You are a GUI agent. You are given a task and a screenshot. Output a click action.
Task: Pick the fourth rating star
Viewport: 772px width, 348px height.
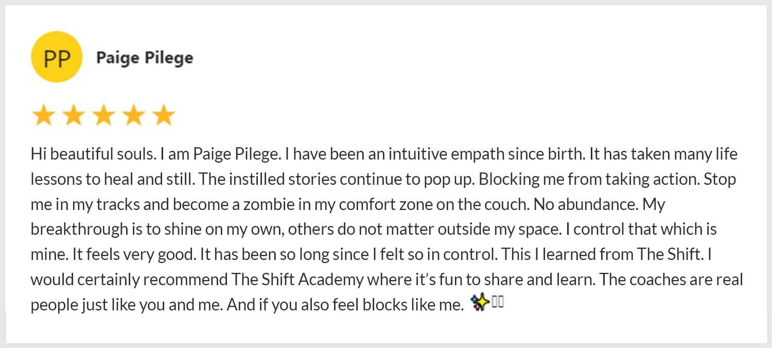[134, 116]
